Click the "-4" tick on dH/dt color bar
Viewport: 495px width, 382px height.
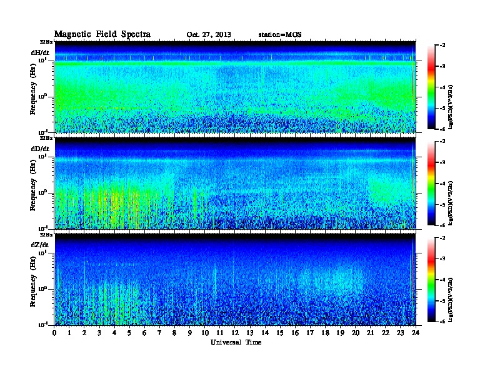pos(442,87)
